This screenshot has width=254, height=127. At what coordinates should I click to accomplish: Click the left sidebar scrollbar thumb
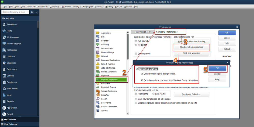[x=38, y=24]
